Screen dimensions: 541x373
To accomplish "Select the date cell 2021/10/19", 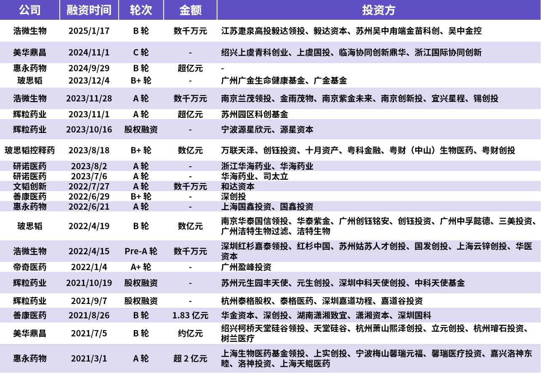I will [89, 283].
